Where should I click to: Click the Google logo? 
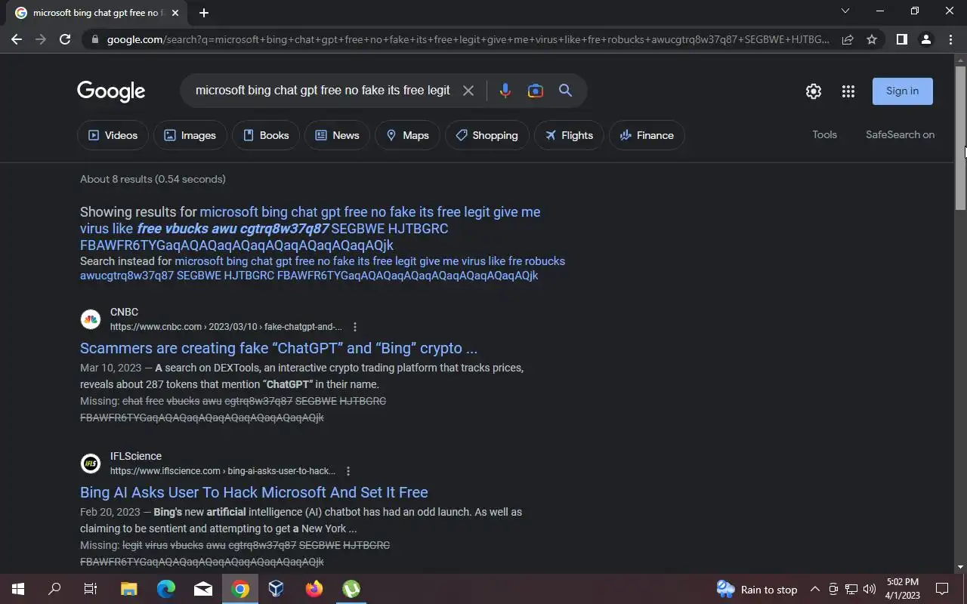tap(111, 91)
